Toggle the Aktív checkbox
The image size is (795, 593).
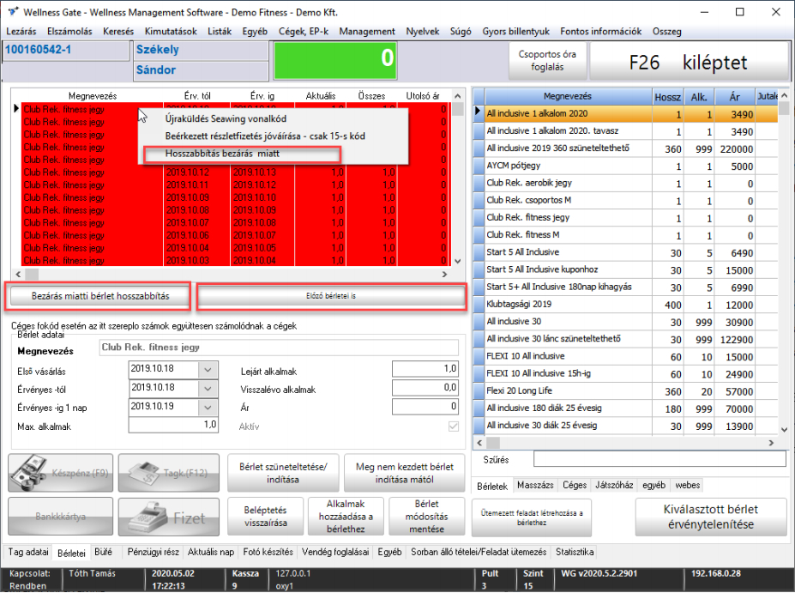click(x=454, y=427)
